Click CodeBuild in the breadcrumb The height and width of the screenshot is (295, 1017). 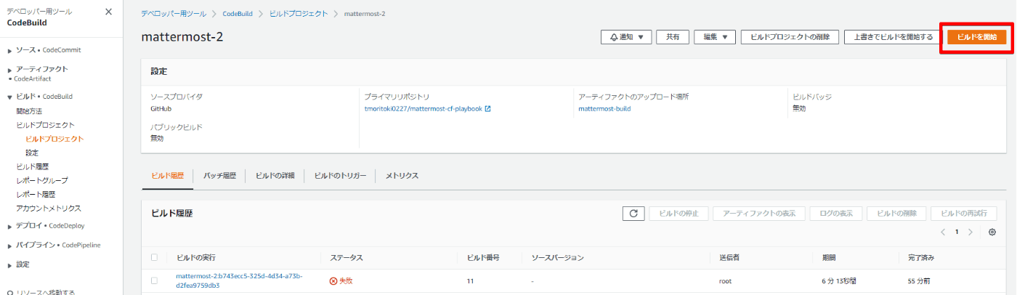pos(238,14)
